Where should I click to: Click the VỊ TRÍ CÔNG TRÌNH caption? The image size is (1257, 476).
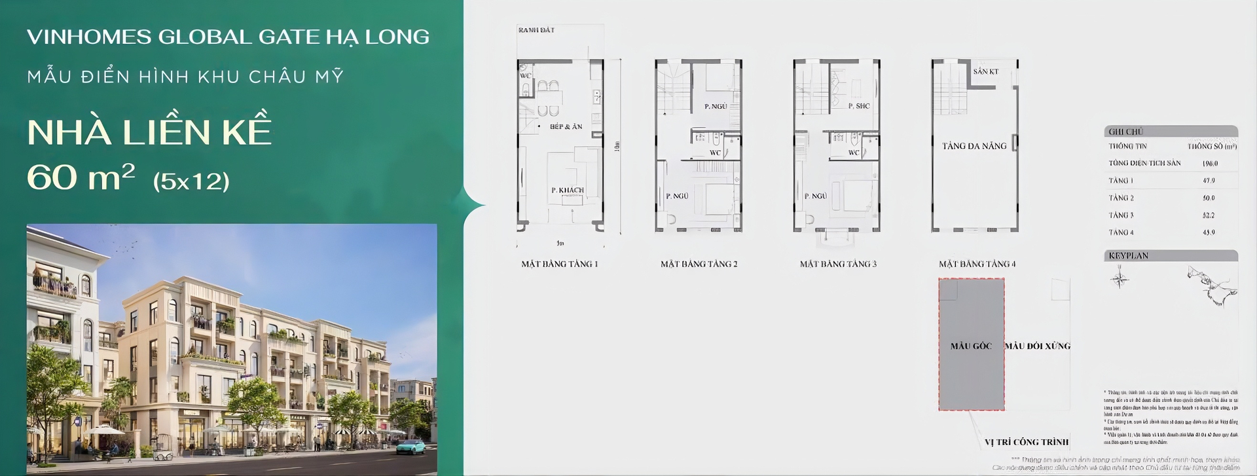pyautogui.click(x=1027, y=442)
